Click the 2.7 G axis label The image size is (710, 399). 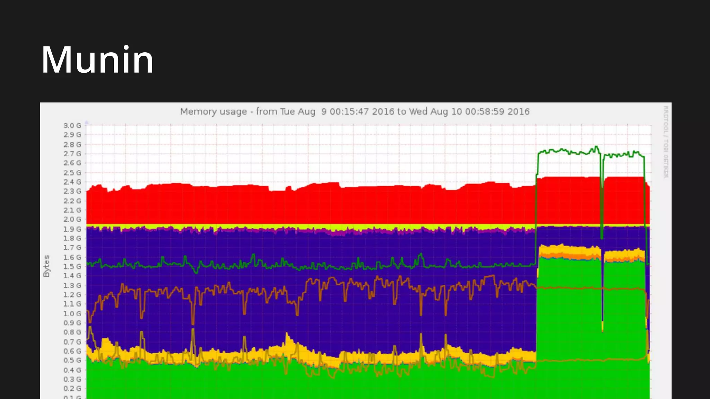pyautogui.click(x=72, y=153)
